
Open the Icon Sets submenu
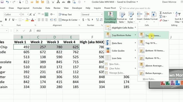click(121, 58)
